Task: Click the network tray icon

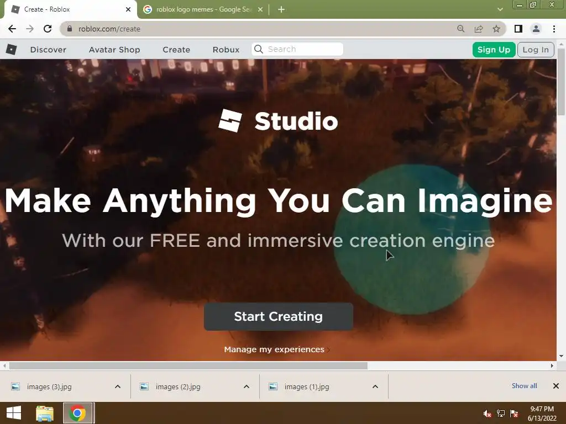Action: click(501, 414)
